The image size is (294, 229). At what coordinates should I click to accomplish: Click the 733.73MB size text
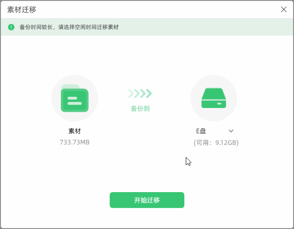tap(75, 142)
